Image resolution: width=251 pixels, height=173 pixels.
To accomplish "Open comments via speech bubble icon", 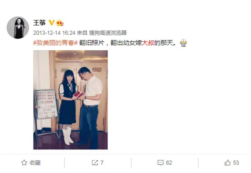I will click(x=160, y=163).
